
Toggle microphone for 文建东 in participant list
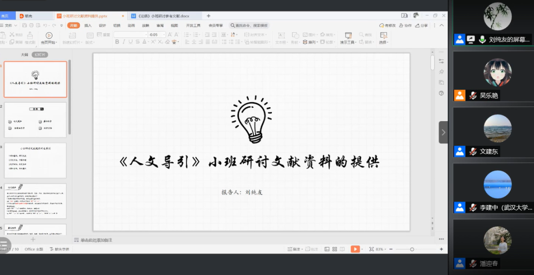pyautogui.click(x=473, y=152)
